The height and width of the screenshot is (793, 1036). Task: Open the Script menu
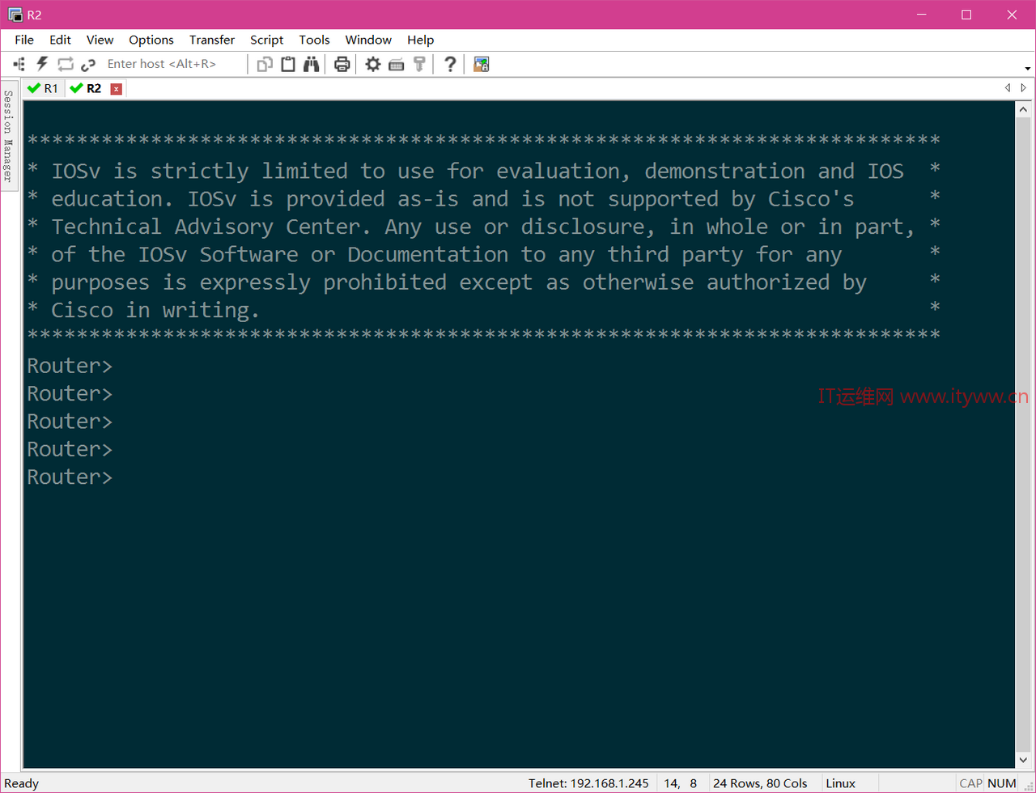tap(266, 40)
